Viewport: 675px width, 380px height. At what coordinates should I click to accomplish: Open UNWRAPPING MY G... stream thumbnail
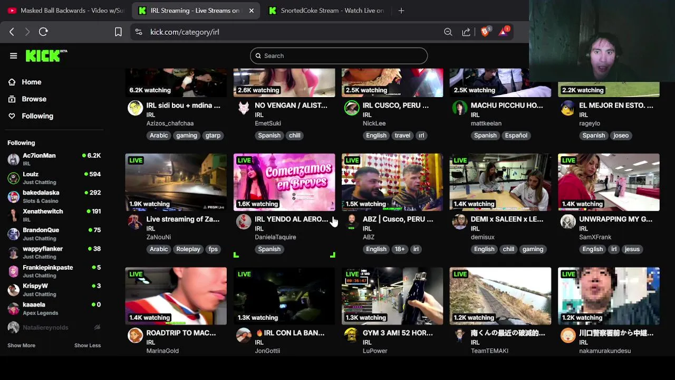pyautogui.click(x=609, y=182)
